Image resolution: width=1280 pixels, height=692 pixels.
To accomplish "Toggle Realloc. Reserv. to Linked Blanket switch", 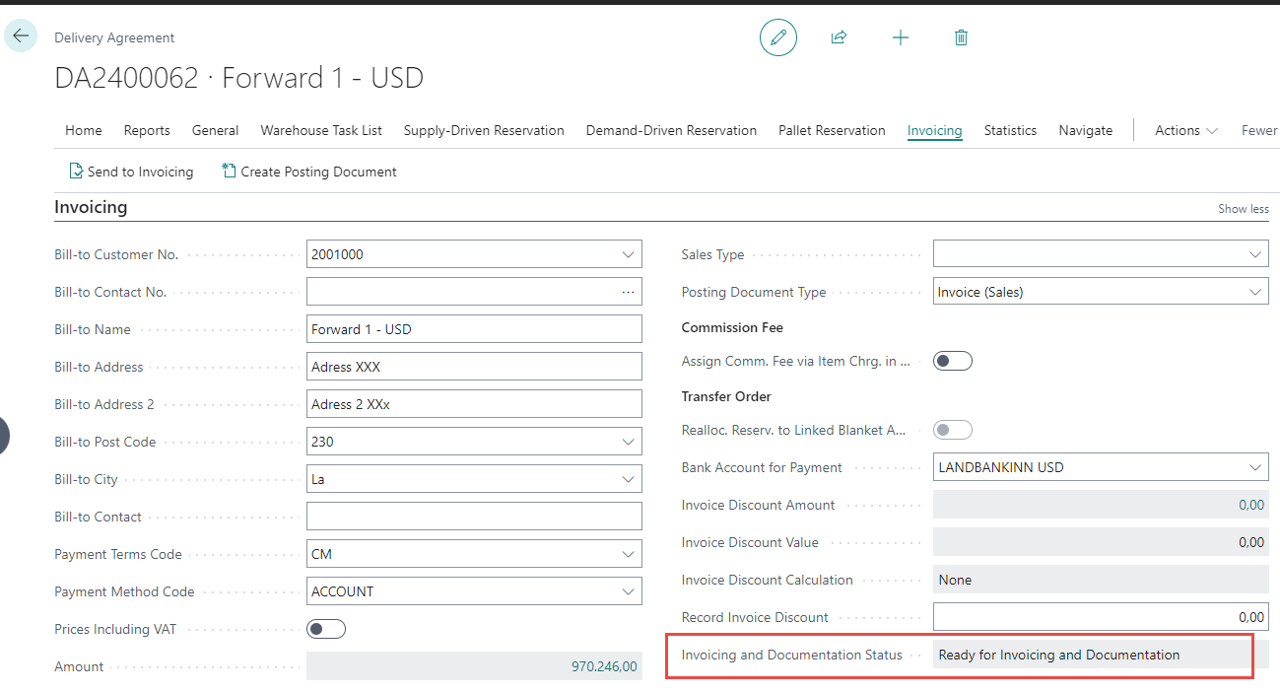I will point(952,430).
